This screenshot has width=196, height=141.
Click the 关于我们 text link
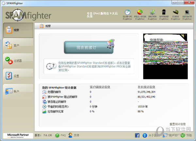coord(154,135)
